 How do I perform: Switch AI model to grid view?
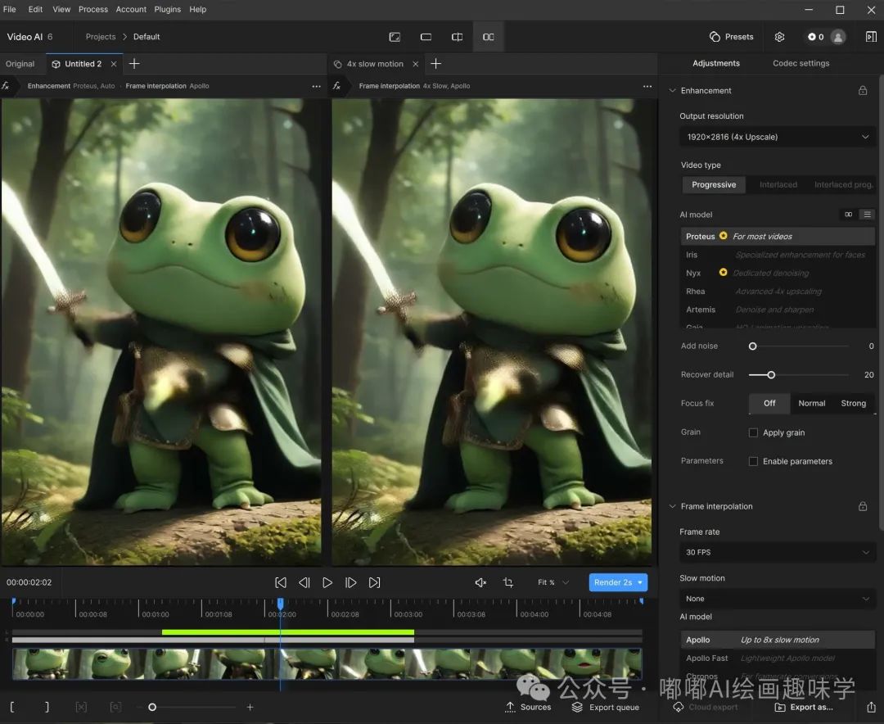[x=849, y=215]
